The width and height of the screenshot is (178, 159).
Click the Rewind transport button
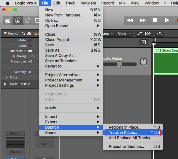(x=130, y=20)
